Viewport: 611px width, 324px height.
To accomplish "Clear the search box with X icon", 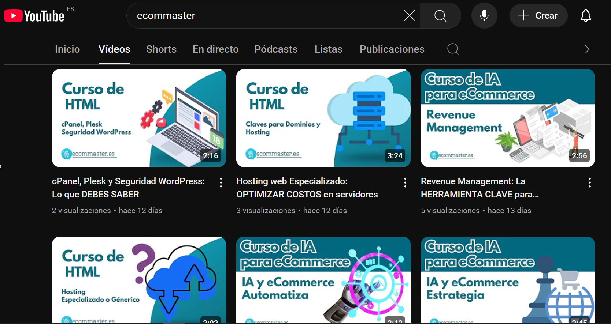I will (x=409, y=15).
